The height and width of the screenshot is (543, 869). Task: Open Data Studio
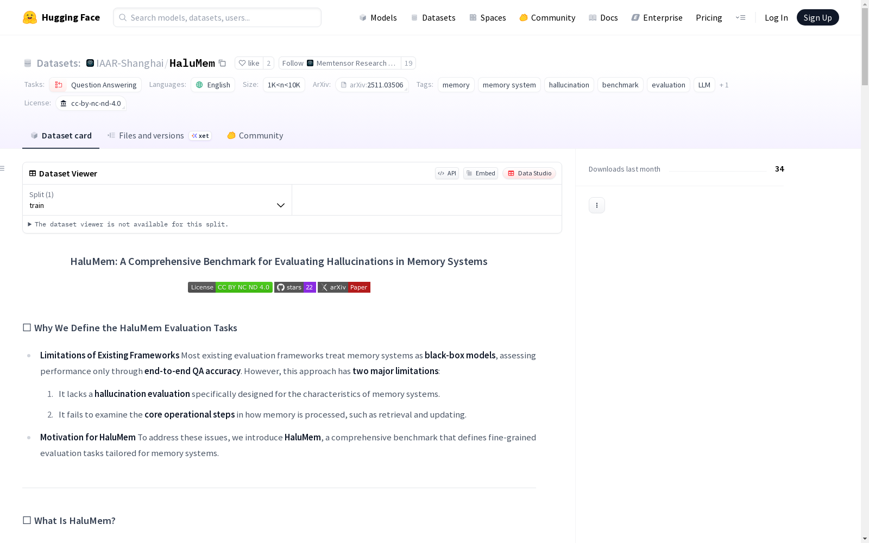pyautogui.click(x=530, y=173)
